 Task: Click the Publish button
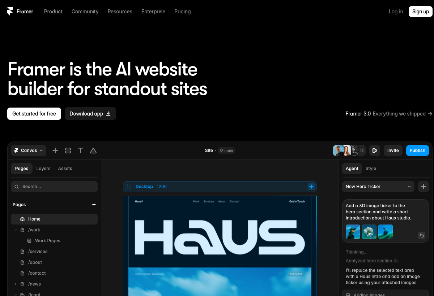click(x=417, y=151)
